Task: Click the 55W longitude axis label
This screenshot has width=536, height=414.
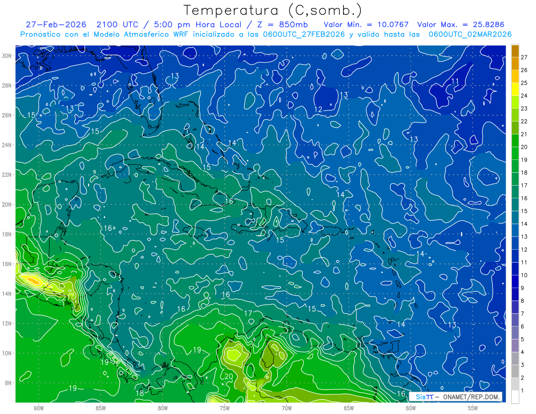Action: [473, 408]
